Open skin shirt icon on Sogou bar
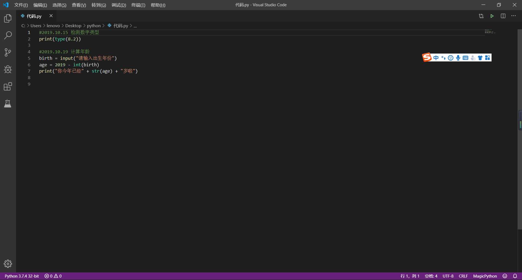Image resolution: width=522 pixels, height=280 pixels. pos(480,58)
